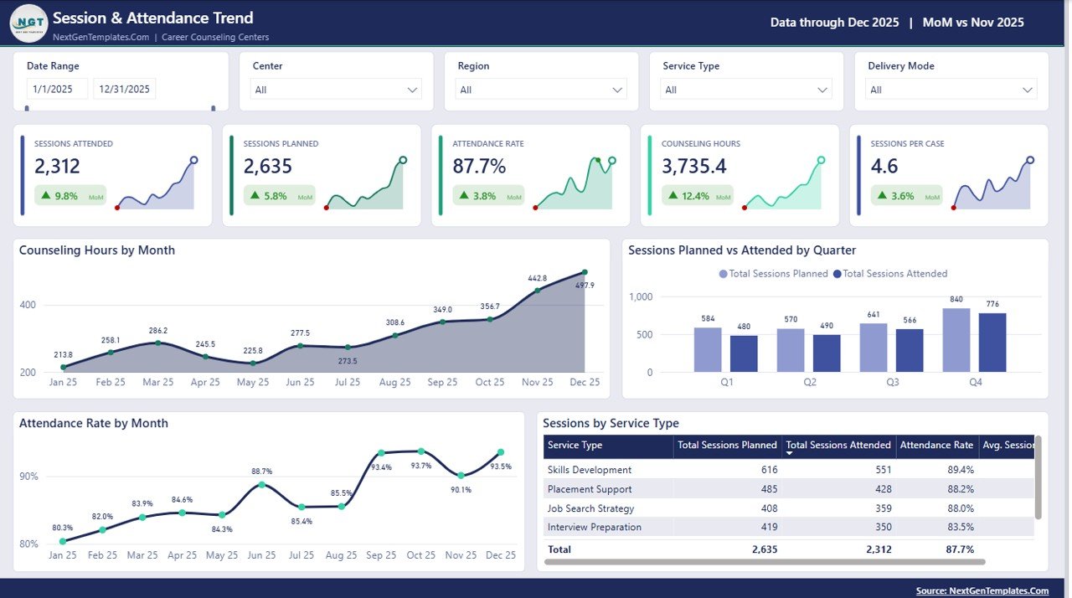
Task: Click Counseling Hours value 3,735.4
Action: (x=694, y=166)
